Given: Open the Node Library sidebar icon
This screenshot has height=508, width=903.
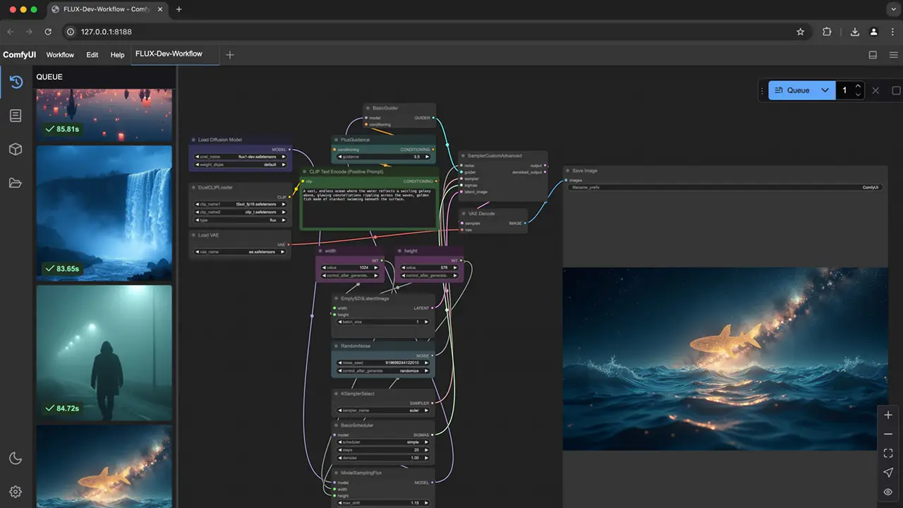Looking at the screenshot, I should (16, 116).
